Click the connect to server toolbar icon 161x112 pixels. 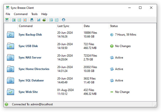click(x=7, y=20)
